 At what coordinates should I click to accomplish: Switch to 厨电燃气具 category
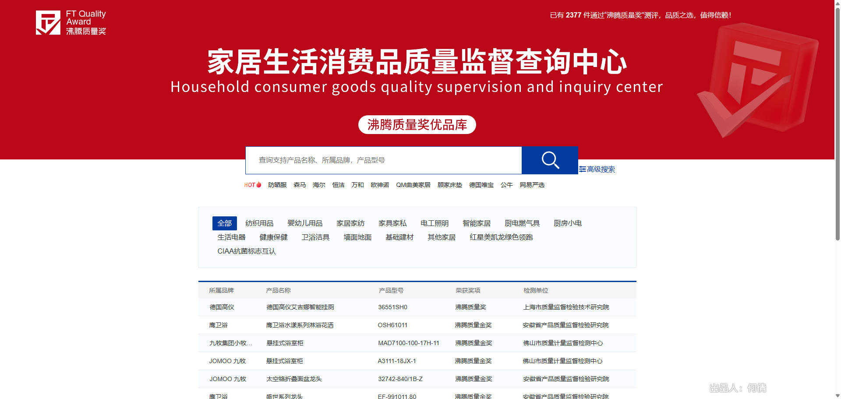coord(522,223)
